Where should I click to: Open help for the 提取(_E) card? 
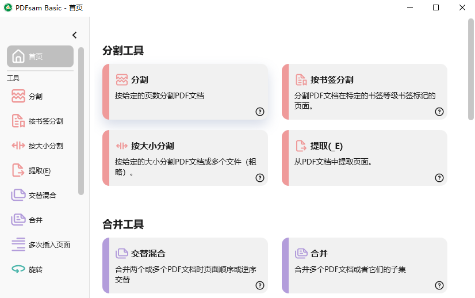click(439, 178)
